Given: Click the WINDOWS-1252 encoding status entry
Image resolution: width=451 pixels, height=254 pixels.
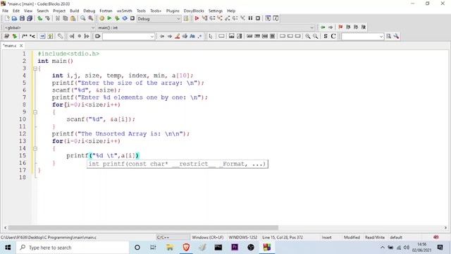Looking at the screenshot, I should coord(243,237).
